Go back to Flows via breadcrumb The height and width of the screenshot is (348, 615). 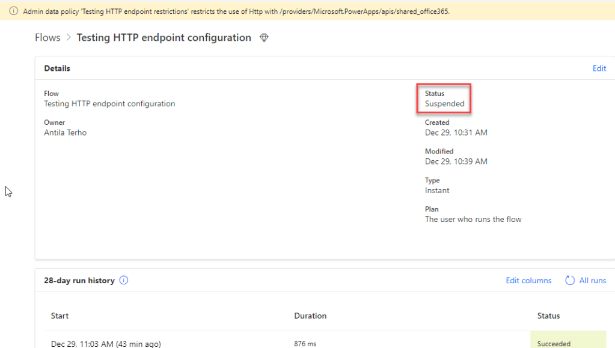point(47,38)
